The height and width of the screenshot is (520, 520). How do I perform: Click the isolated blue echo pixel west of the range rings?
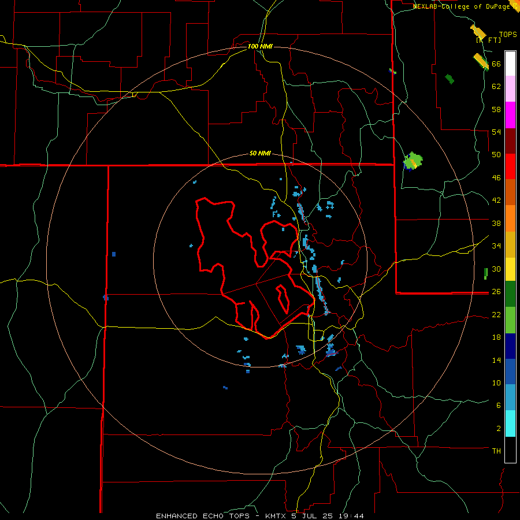[x=114, y=254]
